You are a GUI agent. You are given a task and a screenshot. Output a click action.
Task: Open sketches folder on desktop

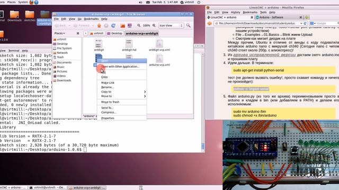[x=30, y=16]
